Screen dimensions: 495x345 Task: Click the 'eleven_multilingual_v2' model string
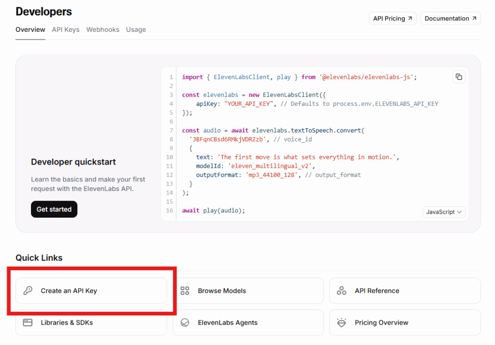click(x=270, y=166)
